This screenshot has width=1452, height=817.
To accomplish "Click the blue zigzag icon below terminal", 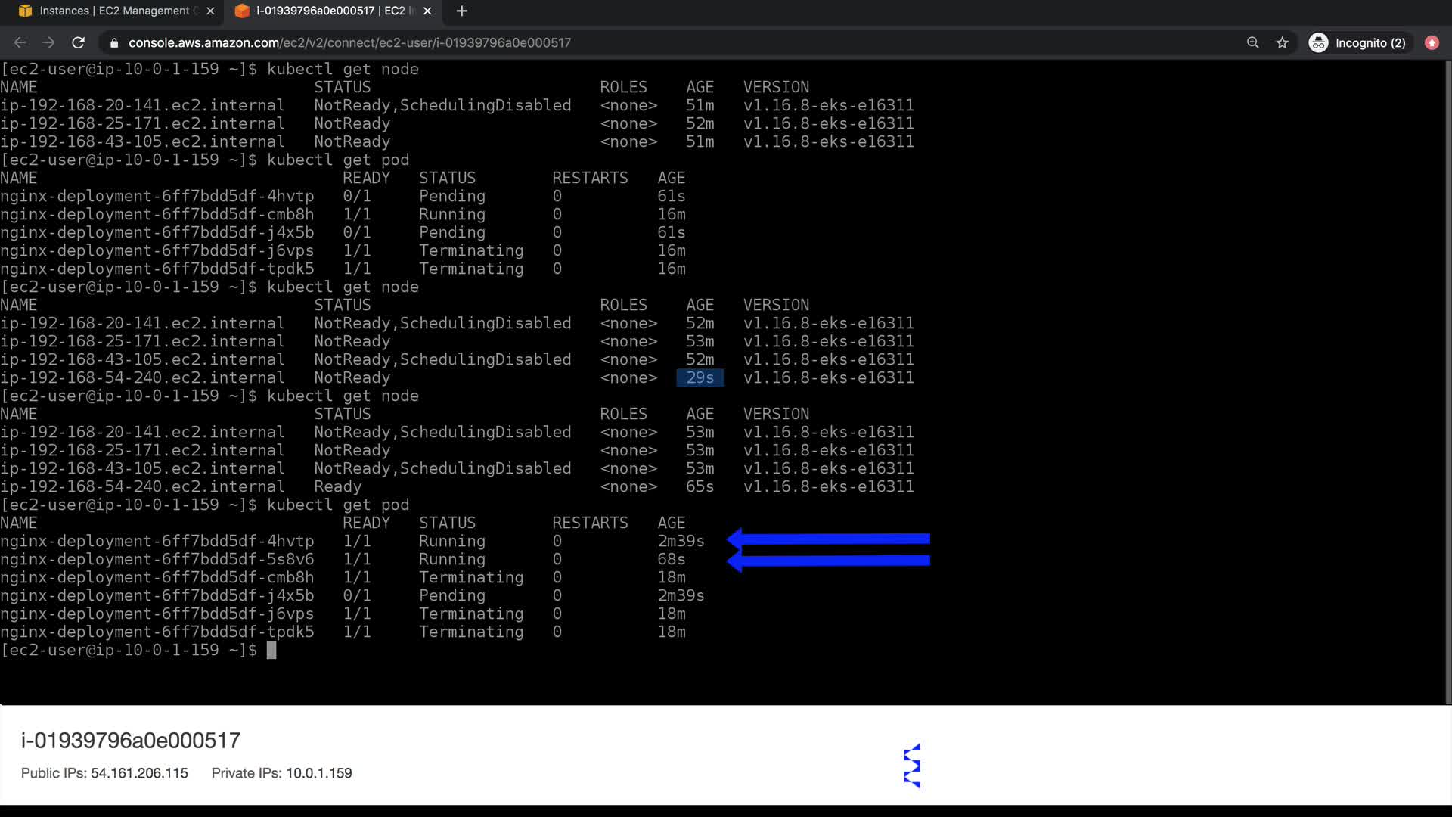I will pyautogui.click(x=913, y=766).
